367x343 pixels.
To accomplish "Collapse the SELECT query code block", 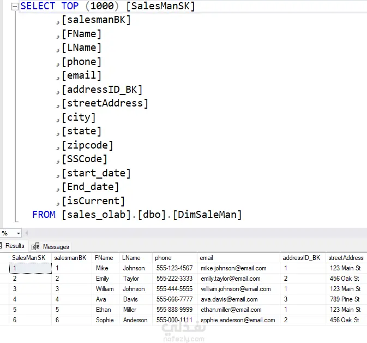I will pyautogui.click(x=15, y=7).
